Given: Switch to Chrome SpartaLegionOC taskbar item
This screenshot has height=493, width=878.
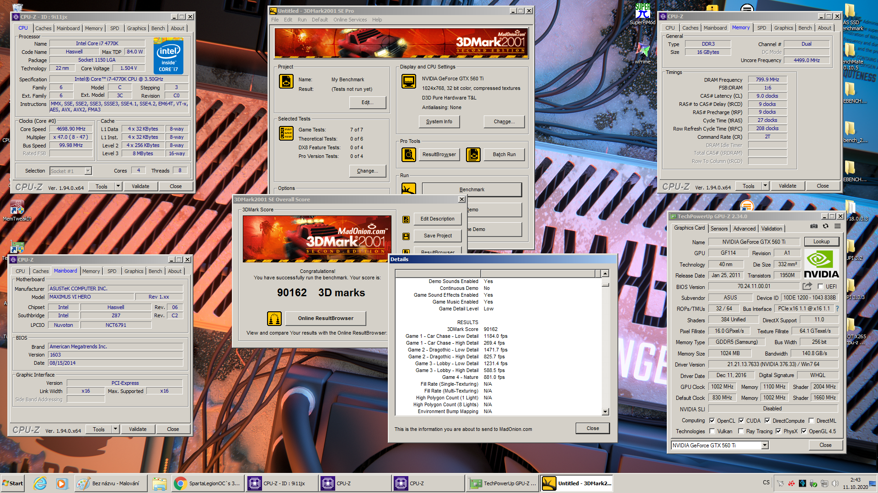Looking at the screenshot, I should pos(208,483).
